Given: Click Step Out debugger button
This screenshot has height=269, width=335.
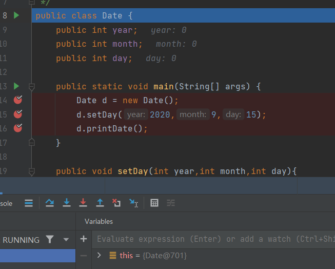Looking at the screenshot, I should pos(100,203).
